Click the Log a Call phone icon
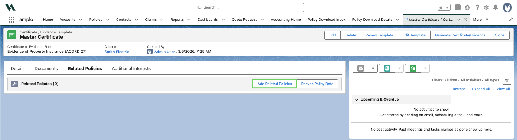517x140 pixels. 387,68
